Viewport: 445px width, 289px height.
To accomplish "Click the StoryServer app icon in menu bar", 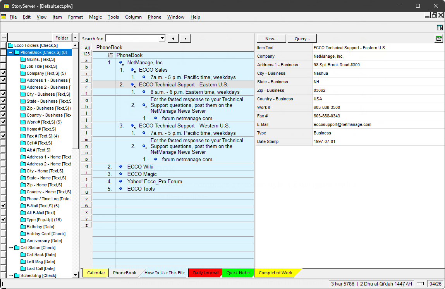I will pyautogui.click(x=4, y=17).
